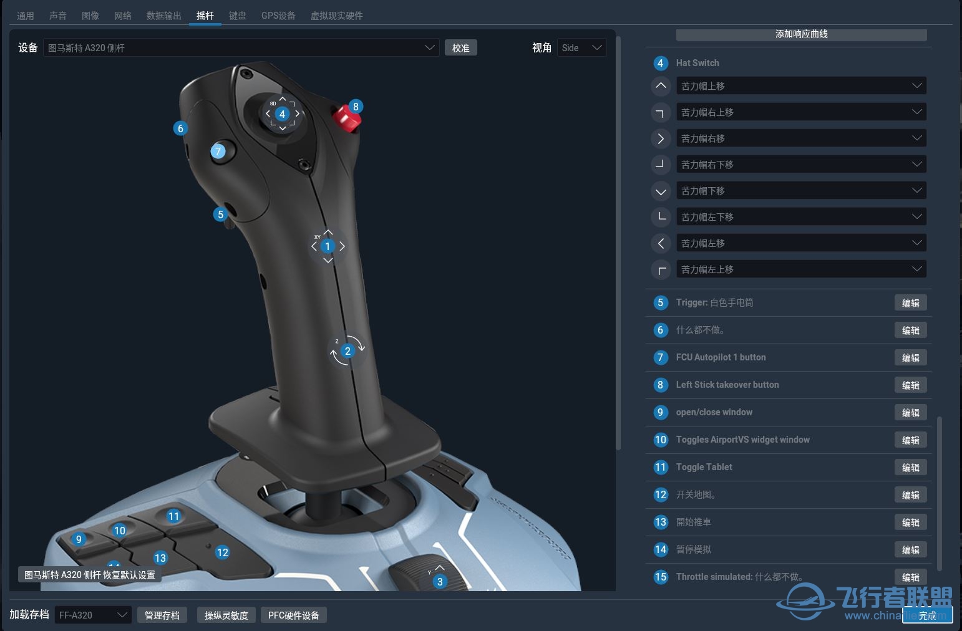Click the 校准 calibrate button
This screenshot has width=962, height=631.
pos(461,48)
